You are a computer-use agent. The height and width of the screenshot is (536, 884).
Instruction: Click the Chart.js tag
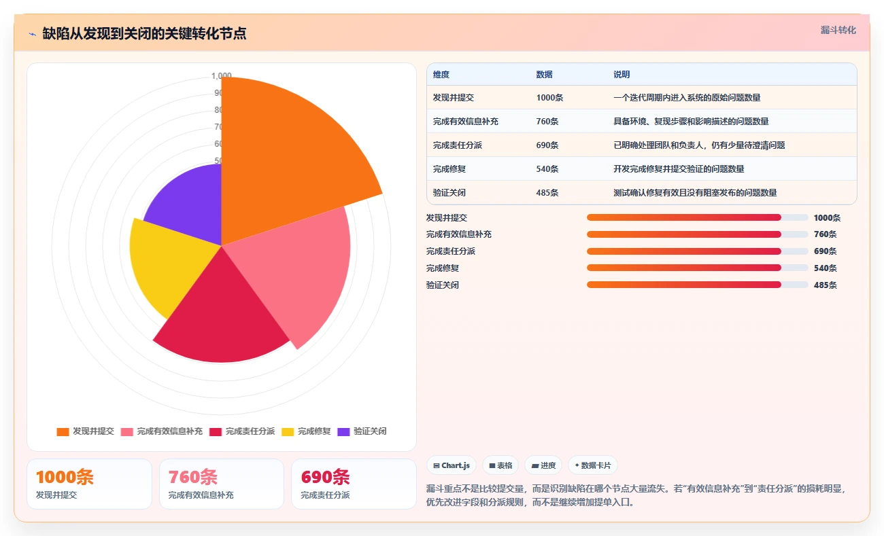pos(452,465)
